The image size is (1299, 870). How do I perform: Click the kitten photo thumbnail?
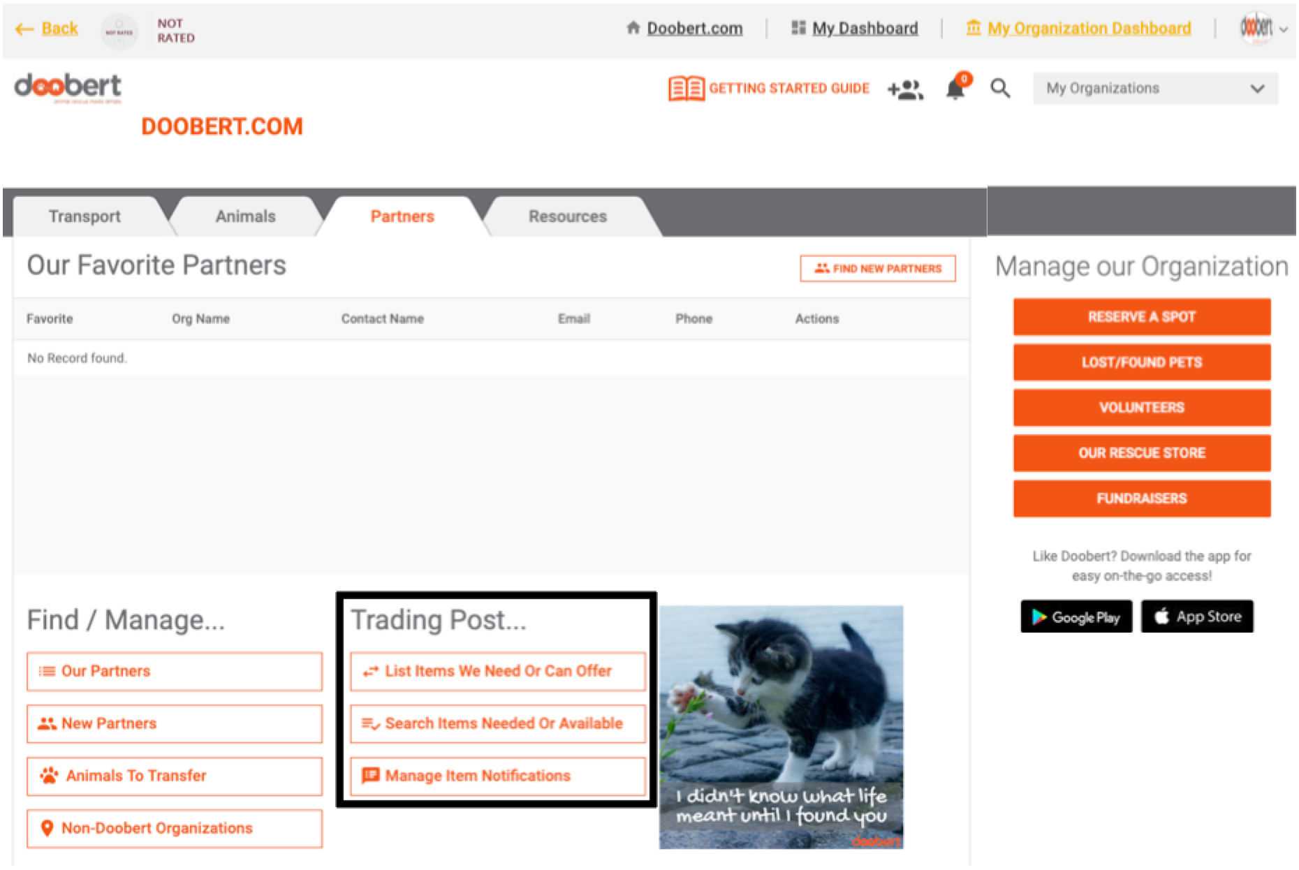[781, 728]
